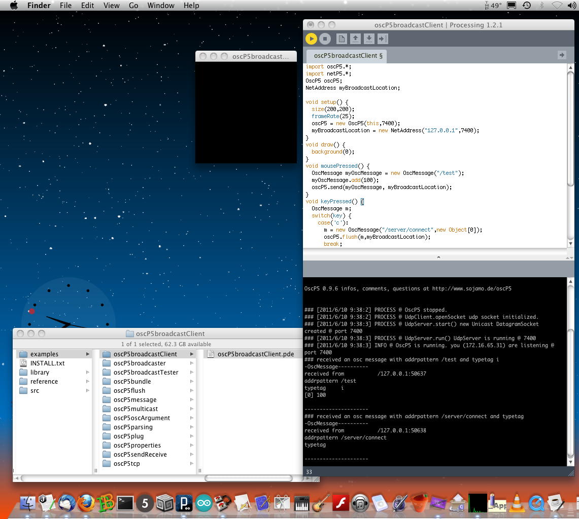
Task: Launch Firefox from the dock
Action: (x=86, y=503)
